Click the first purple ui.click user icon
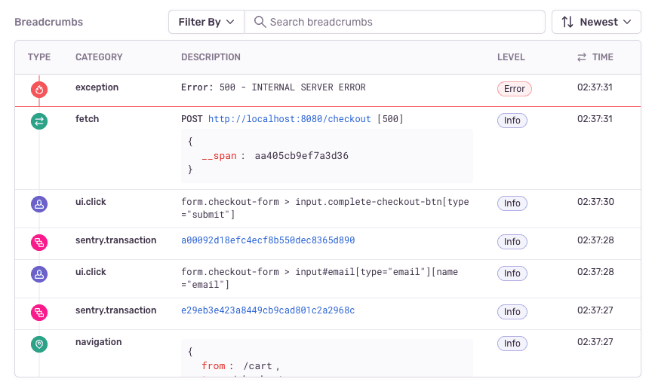Viewport: 655px width, 388px height. click(40, 204)
